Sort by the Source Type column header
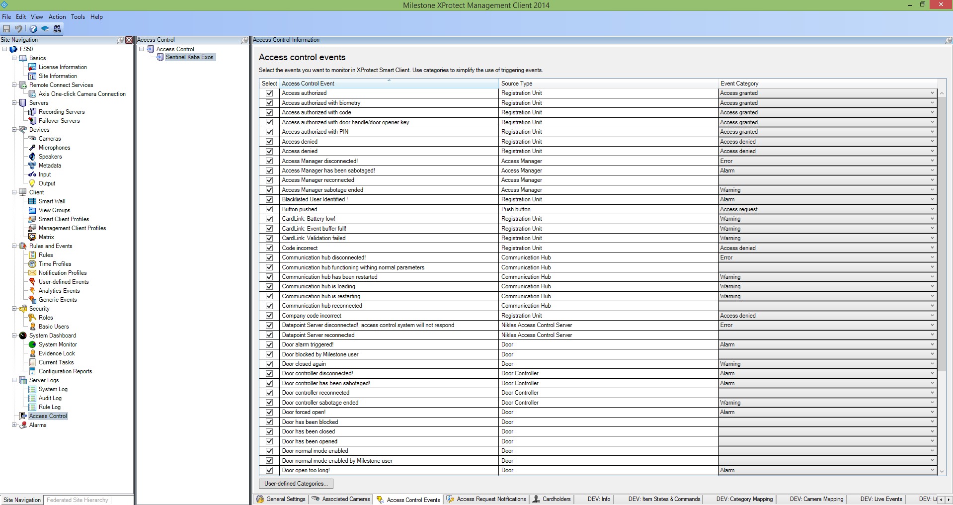Image resolution: width=953 pixels, height=505 pixels. (x=608, y=84)
